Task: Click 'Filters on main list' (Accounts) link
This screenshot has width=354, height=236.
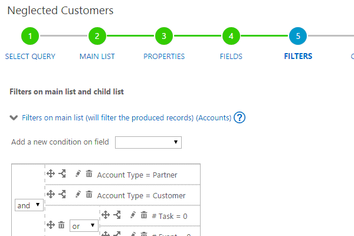Action: pyautogui.click(x=126, y=117)
